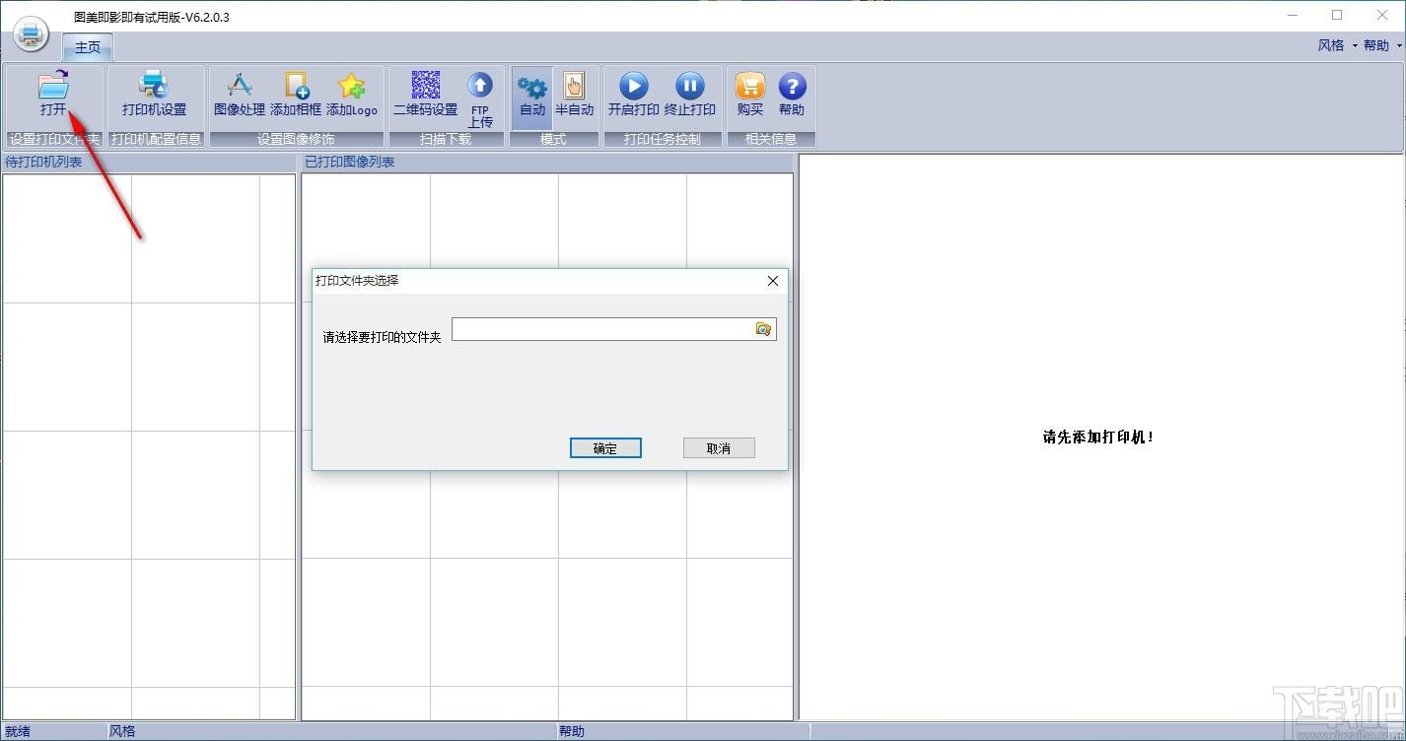Click the round printer application menu button

tap(31, 34)
